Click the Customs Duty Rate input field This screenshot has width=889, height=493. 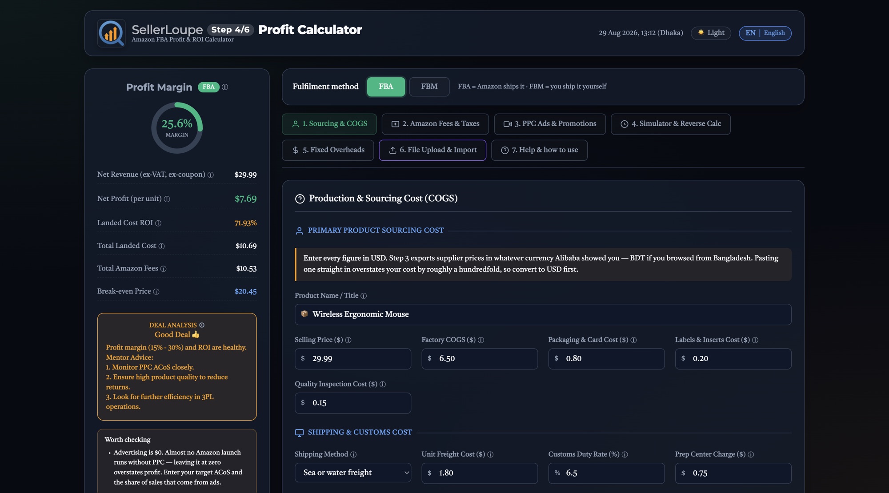tap(606, 473)
